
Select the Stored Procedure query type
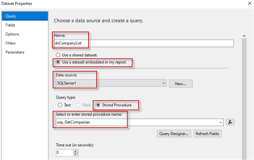98,105
